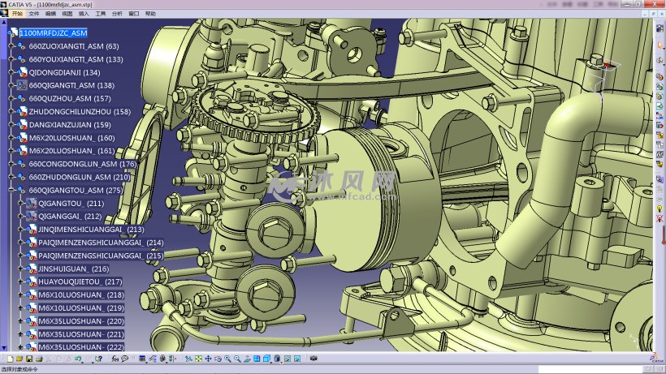Click the Print icon in bottom toolbar
The image size is (666, 374).
[38, 359]
